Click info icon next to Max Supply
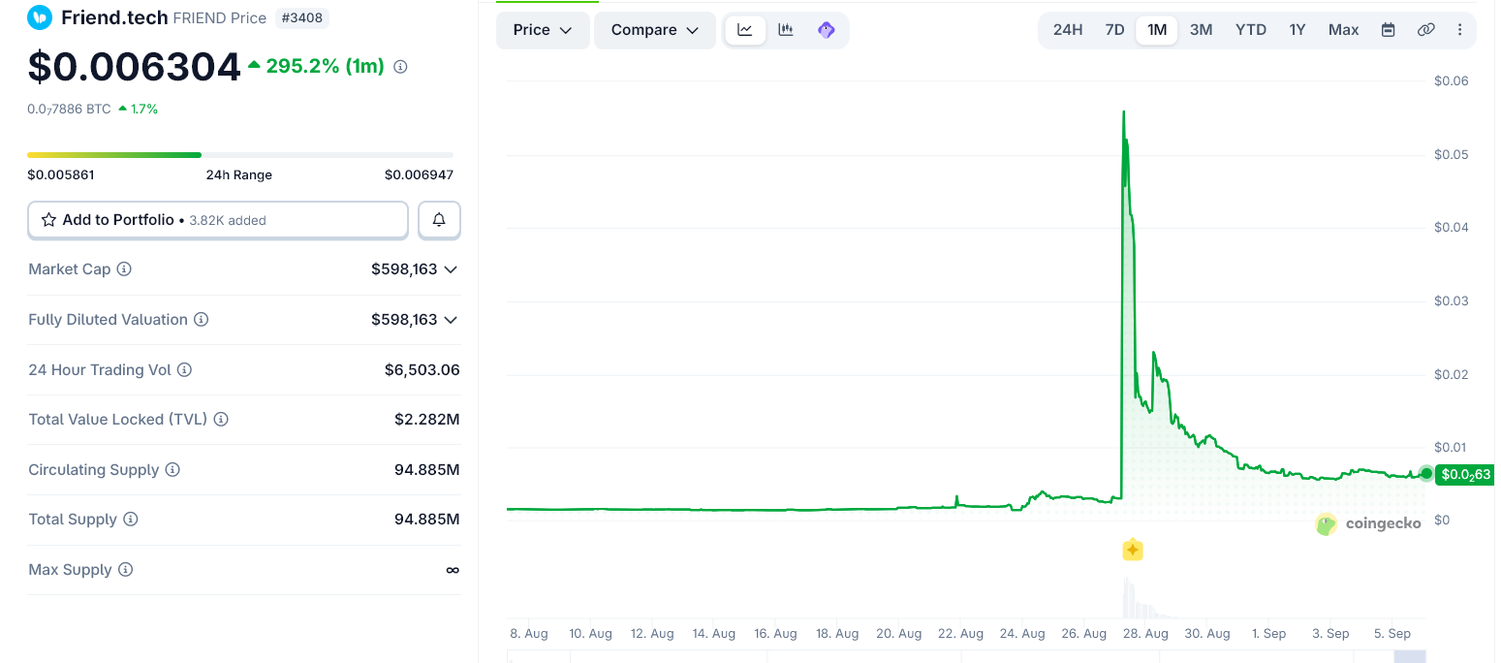1501x663 pixels. [x=125, y=570]
